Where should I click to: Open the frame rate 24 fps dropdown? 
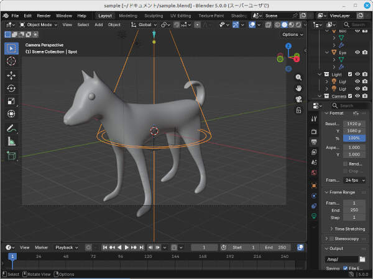[x=354, y=180]
